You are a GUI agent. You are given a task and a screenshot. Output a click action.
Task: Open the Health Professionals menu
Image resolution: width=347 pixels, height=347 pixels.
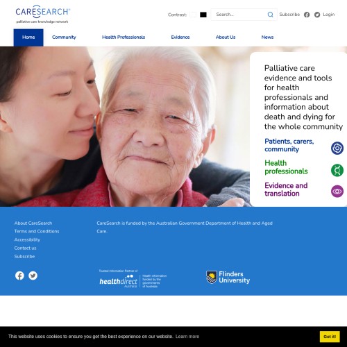click(x=124, y=37)
